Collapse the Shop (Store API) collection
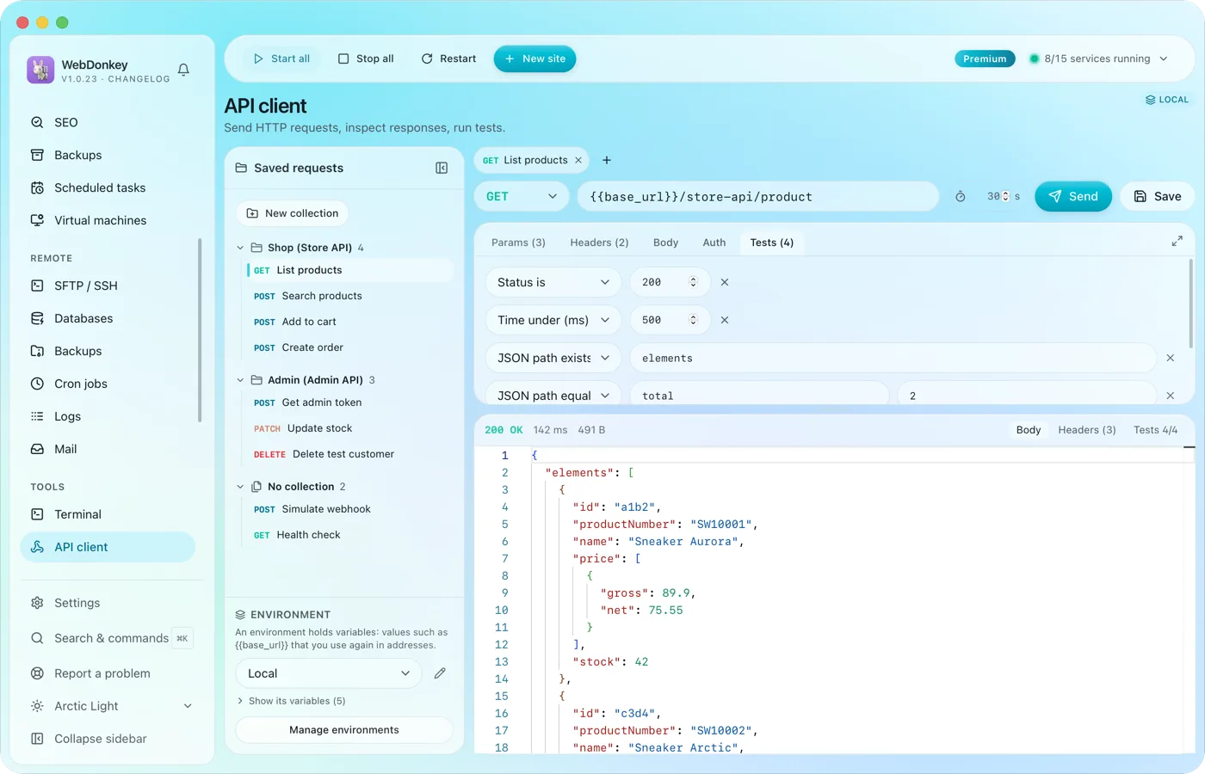Screen dimensions: 1205x774 (x=240, y=248)
